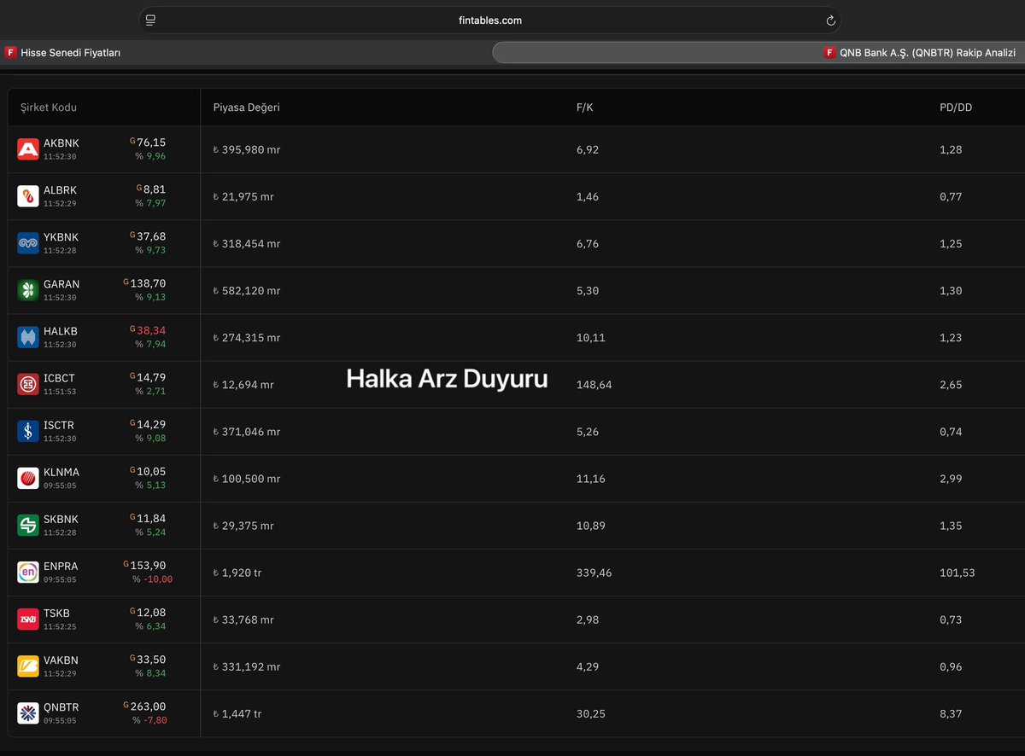Screen dimensions: 1025x756
Task: Open the YKBNK stock code link
Action: pyautogui.click(x=61, y=237)
